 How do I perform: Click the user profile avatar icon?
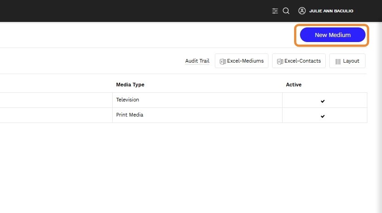pyautogui.click(x=302, y=11)
